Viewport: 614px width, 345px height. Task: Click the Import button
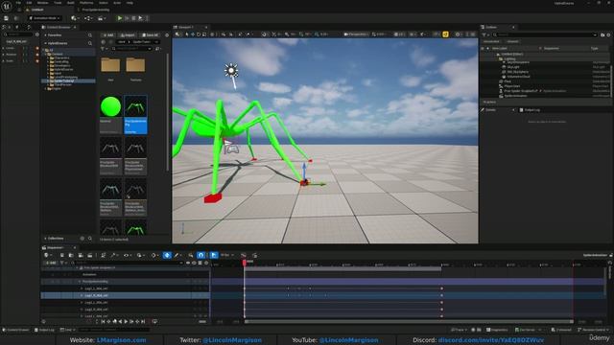click(x=128, y=34)
